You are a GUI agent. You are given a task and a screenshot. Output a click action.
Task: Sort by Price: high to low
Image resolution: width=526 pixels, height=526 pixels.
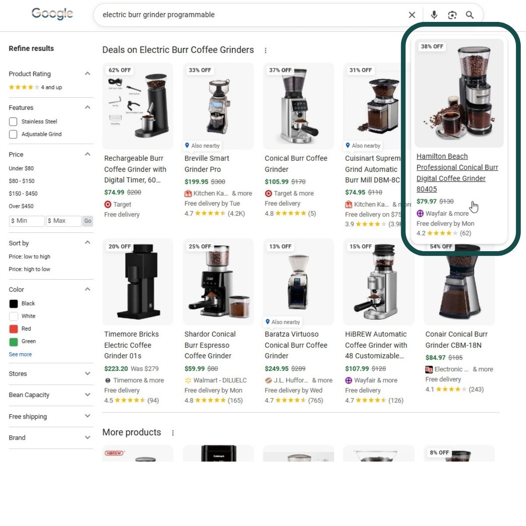coord(29,269)
